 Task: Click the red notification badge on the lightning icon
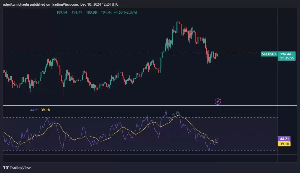(x=220, y=99)
